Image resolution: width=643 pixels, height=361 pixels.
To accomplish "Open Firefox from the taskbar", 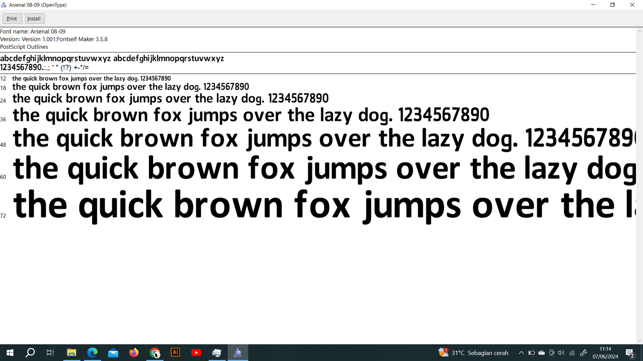I will click(x=134, y=353).
